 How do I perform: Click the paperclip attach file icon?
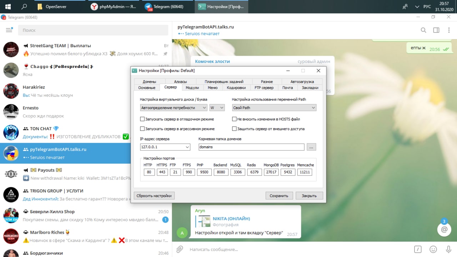coord(180,249)
